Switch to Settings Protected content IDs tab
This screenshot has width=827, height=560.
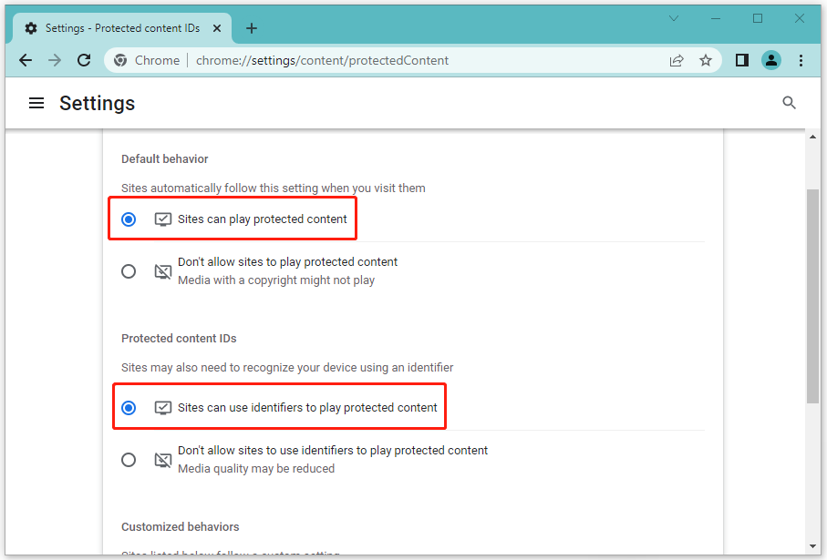click(x=114, y=28)
